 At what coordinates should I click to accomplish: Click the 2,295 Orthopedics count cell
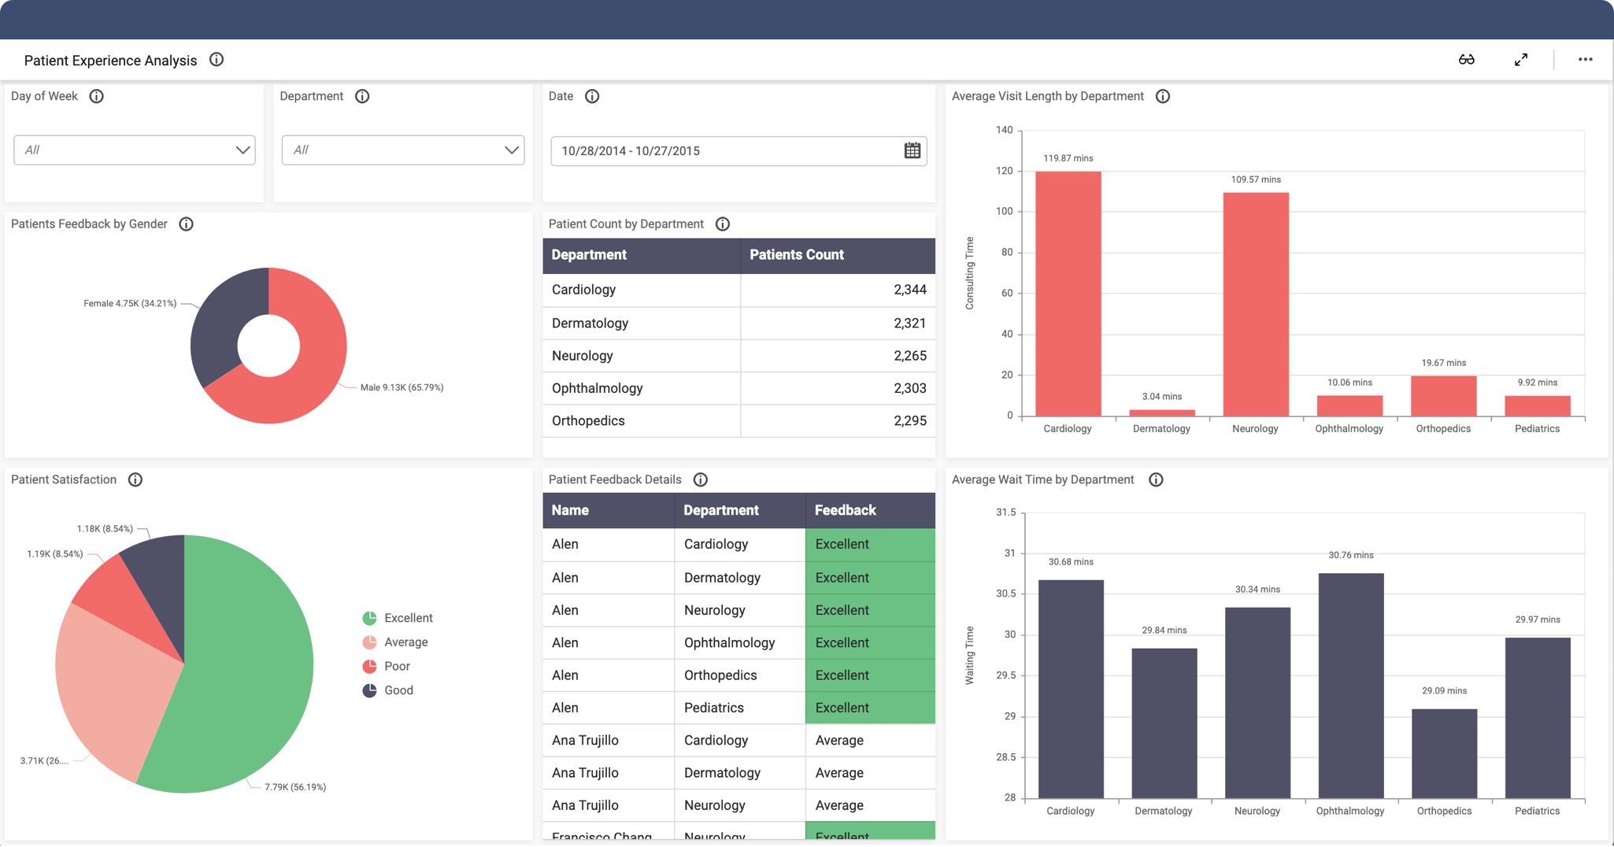point(838,420)
